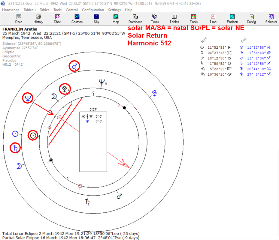Click the black natal Sun glyph circled in red
The image size is (279, 240).
[33, 136]
